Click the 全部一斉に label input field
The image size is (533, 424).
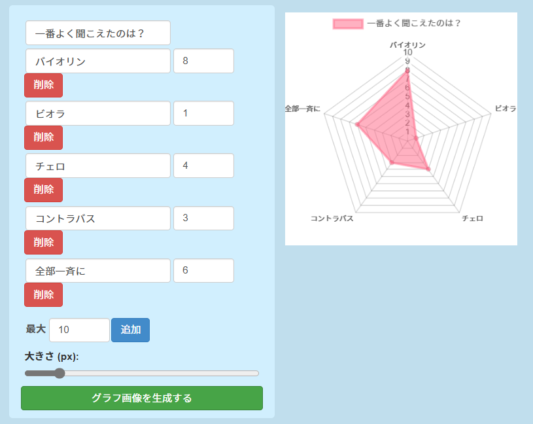(98, 270)
